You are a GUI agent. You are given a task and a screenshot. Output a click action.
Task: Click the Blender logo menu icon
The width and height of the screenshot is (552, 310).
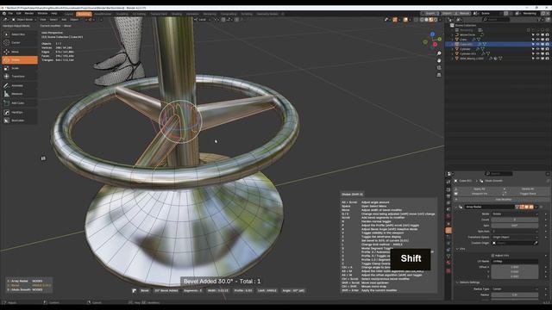pos(4,14)
